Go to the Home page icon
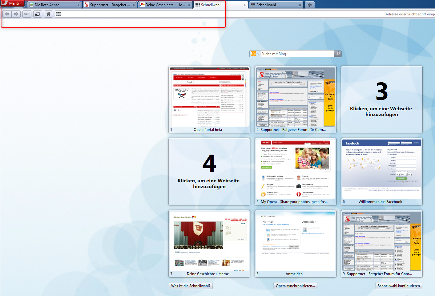Screen dimensions: 435x296 (48, 14)
